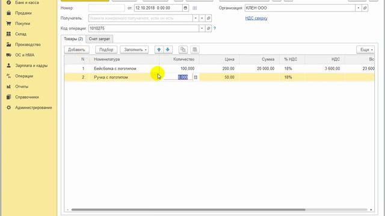The width and height of the screenshot is (385, 216).
Task: Click the Справочники books icon
Action: (8, 97)
